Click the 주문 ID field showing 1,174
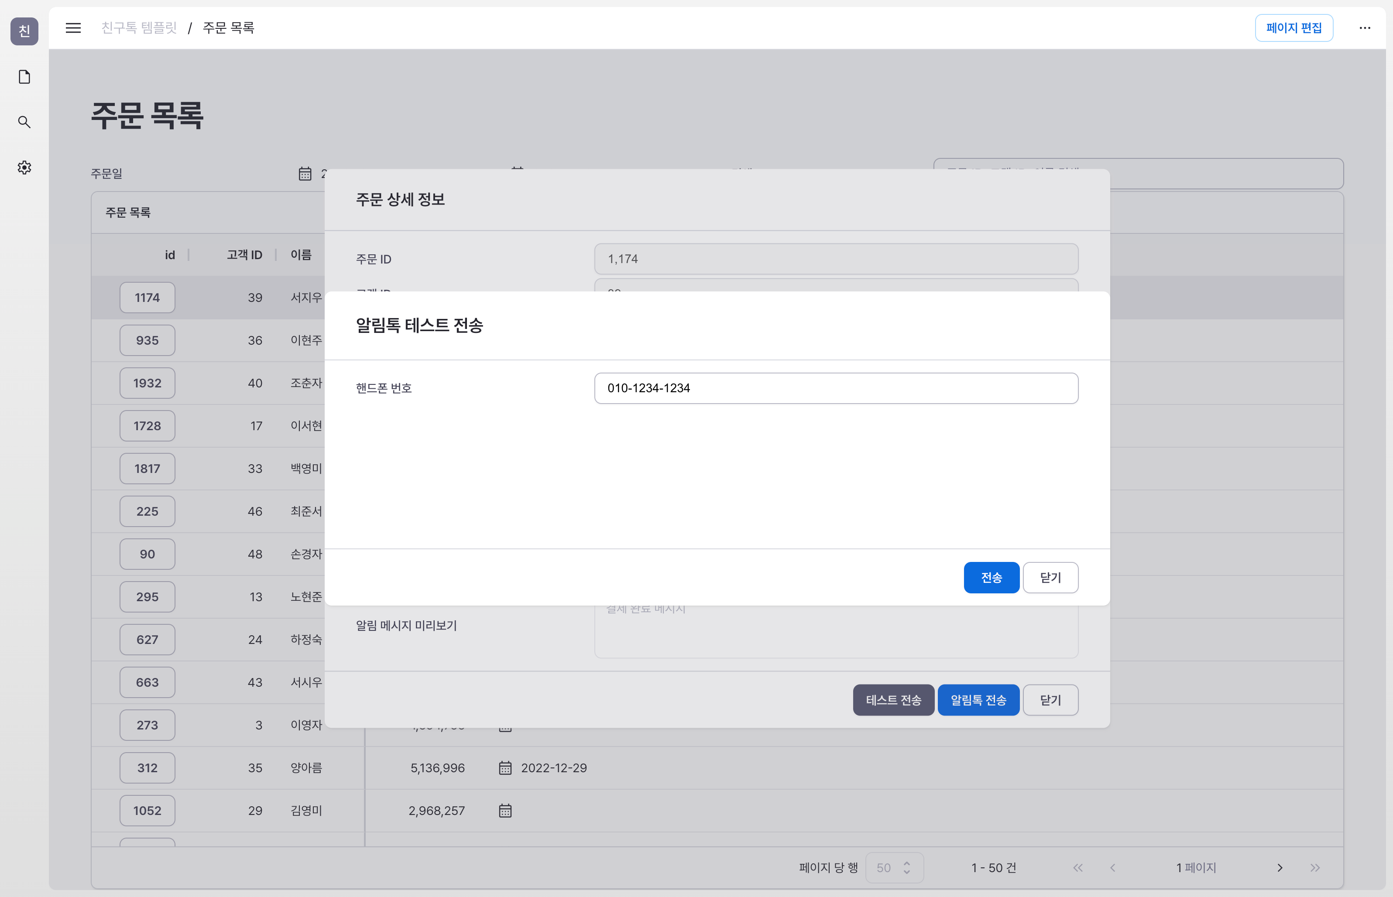This screenshot has width=1393, height=897. [836, 259]
